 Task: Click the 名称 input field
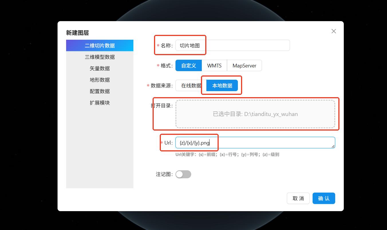click(232, 45)
